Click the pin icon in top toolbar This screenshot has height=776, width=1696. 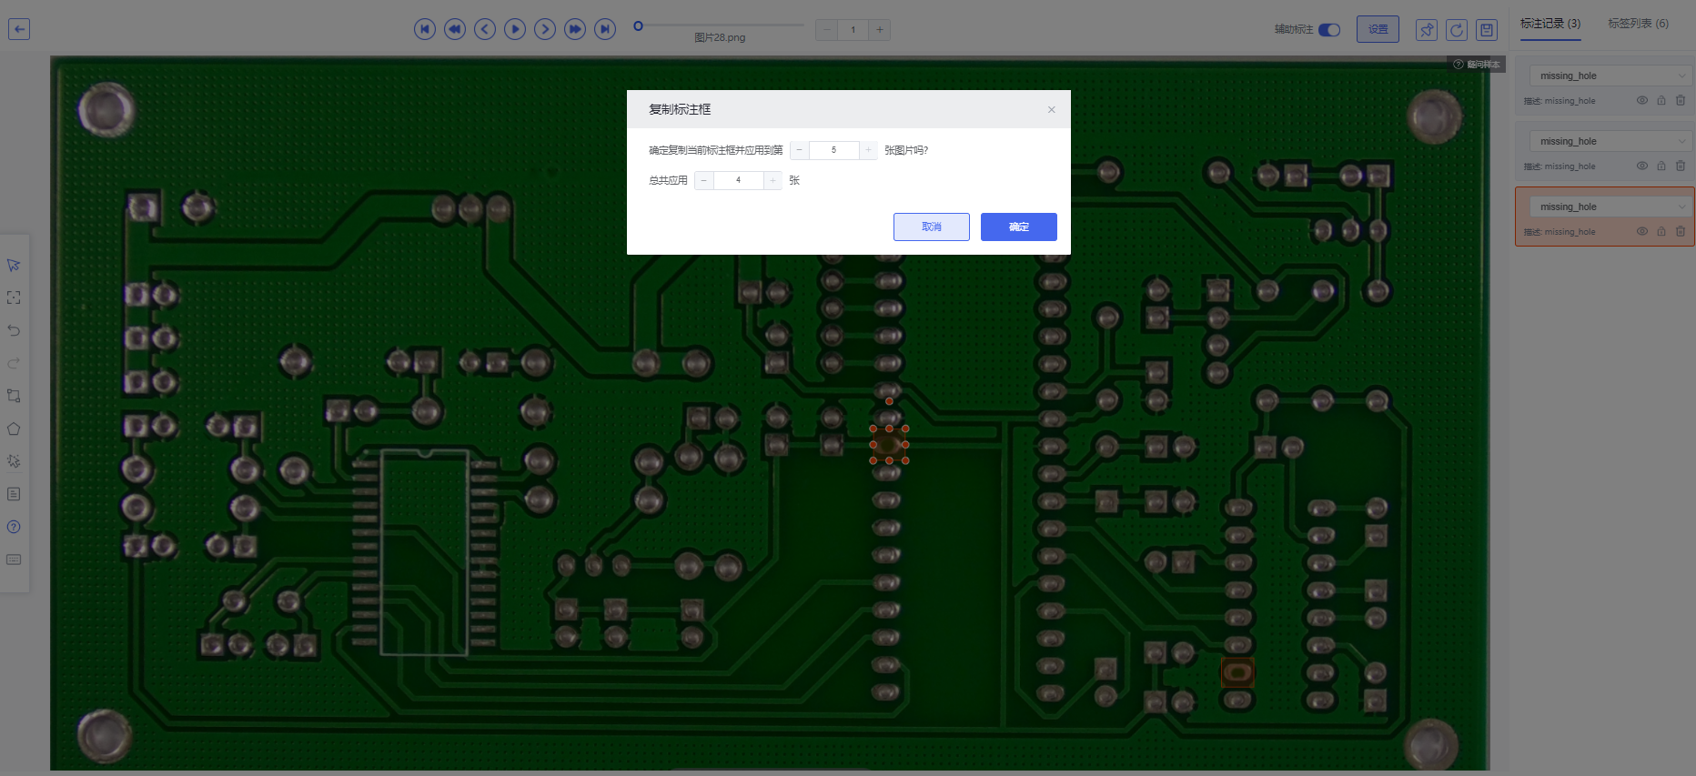click(x=1426, y=30)
